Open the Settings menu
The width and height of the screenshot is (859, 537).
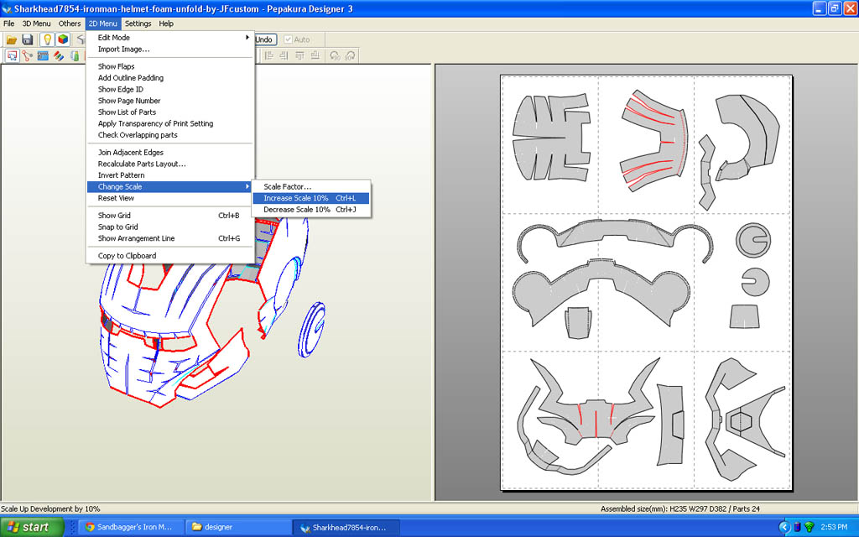pos(138,23)
